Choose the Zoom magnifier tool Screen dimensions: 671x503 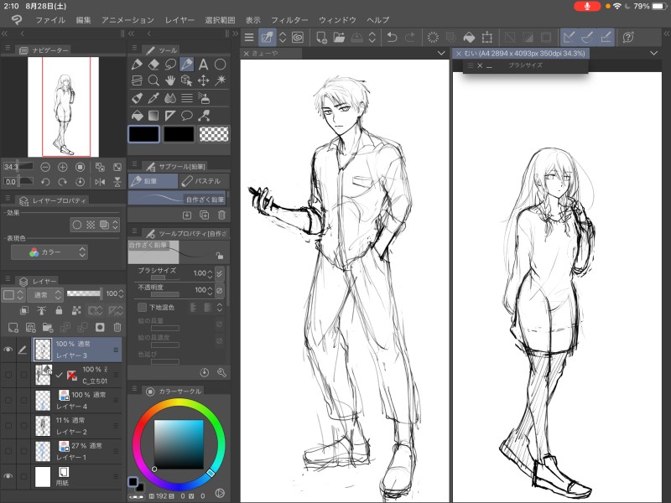point(153,81)
